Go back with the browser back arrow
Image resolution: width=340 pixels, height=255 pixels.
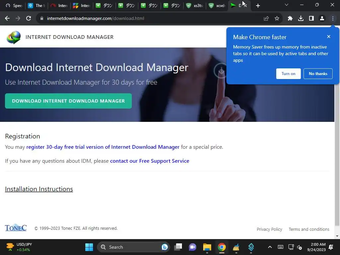coord(7,19)
